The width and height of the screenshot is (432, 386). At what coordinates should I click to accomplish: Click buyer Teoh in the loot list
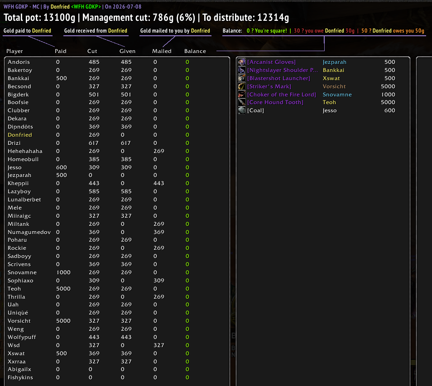(x=329, y=102)
